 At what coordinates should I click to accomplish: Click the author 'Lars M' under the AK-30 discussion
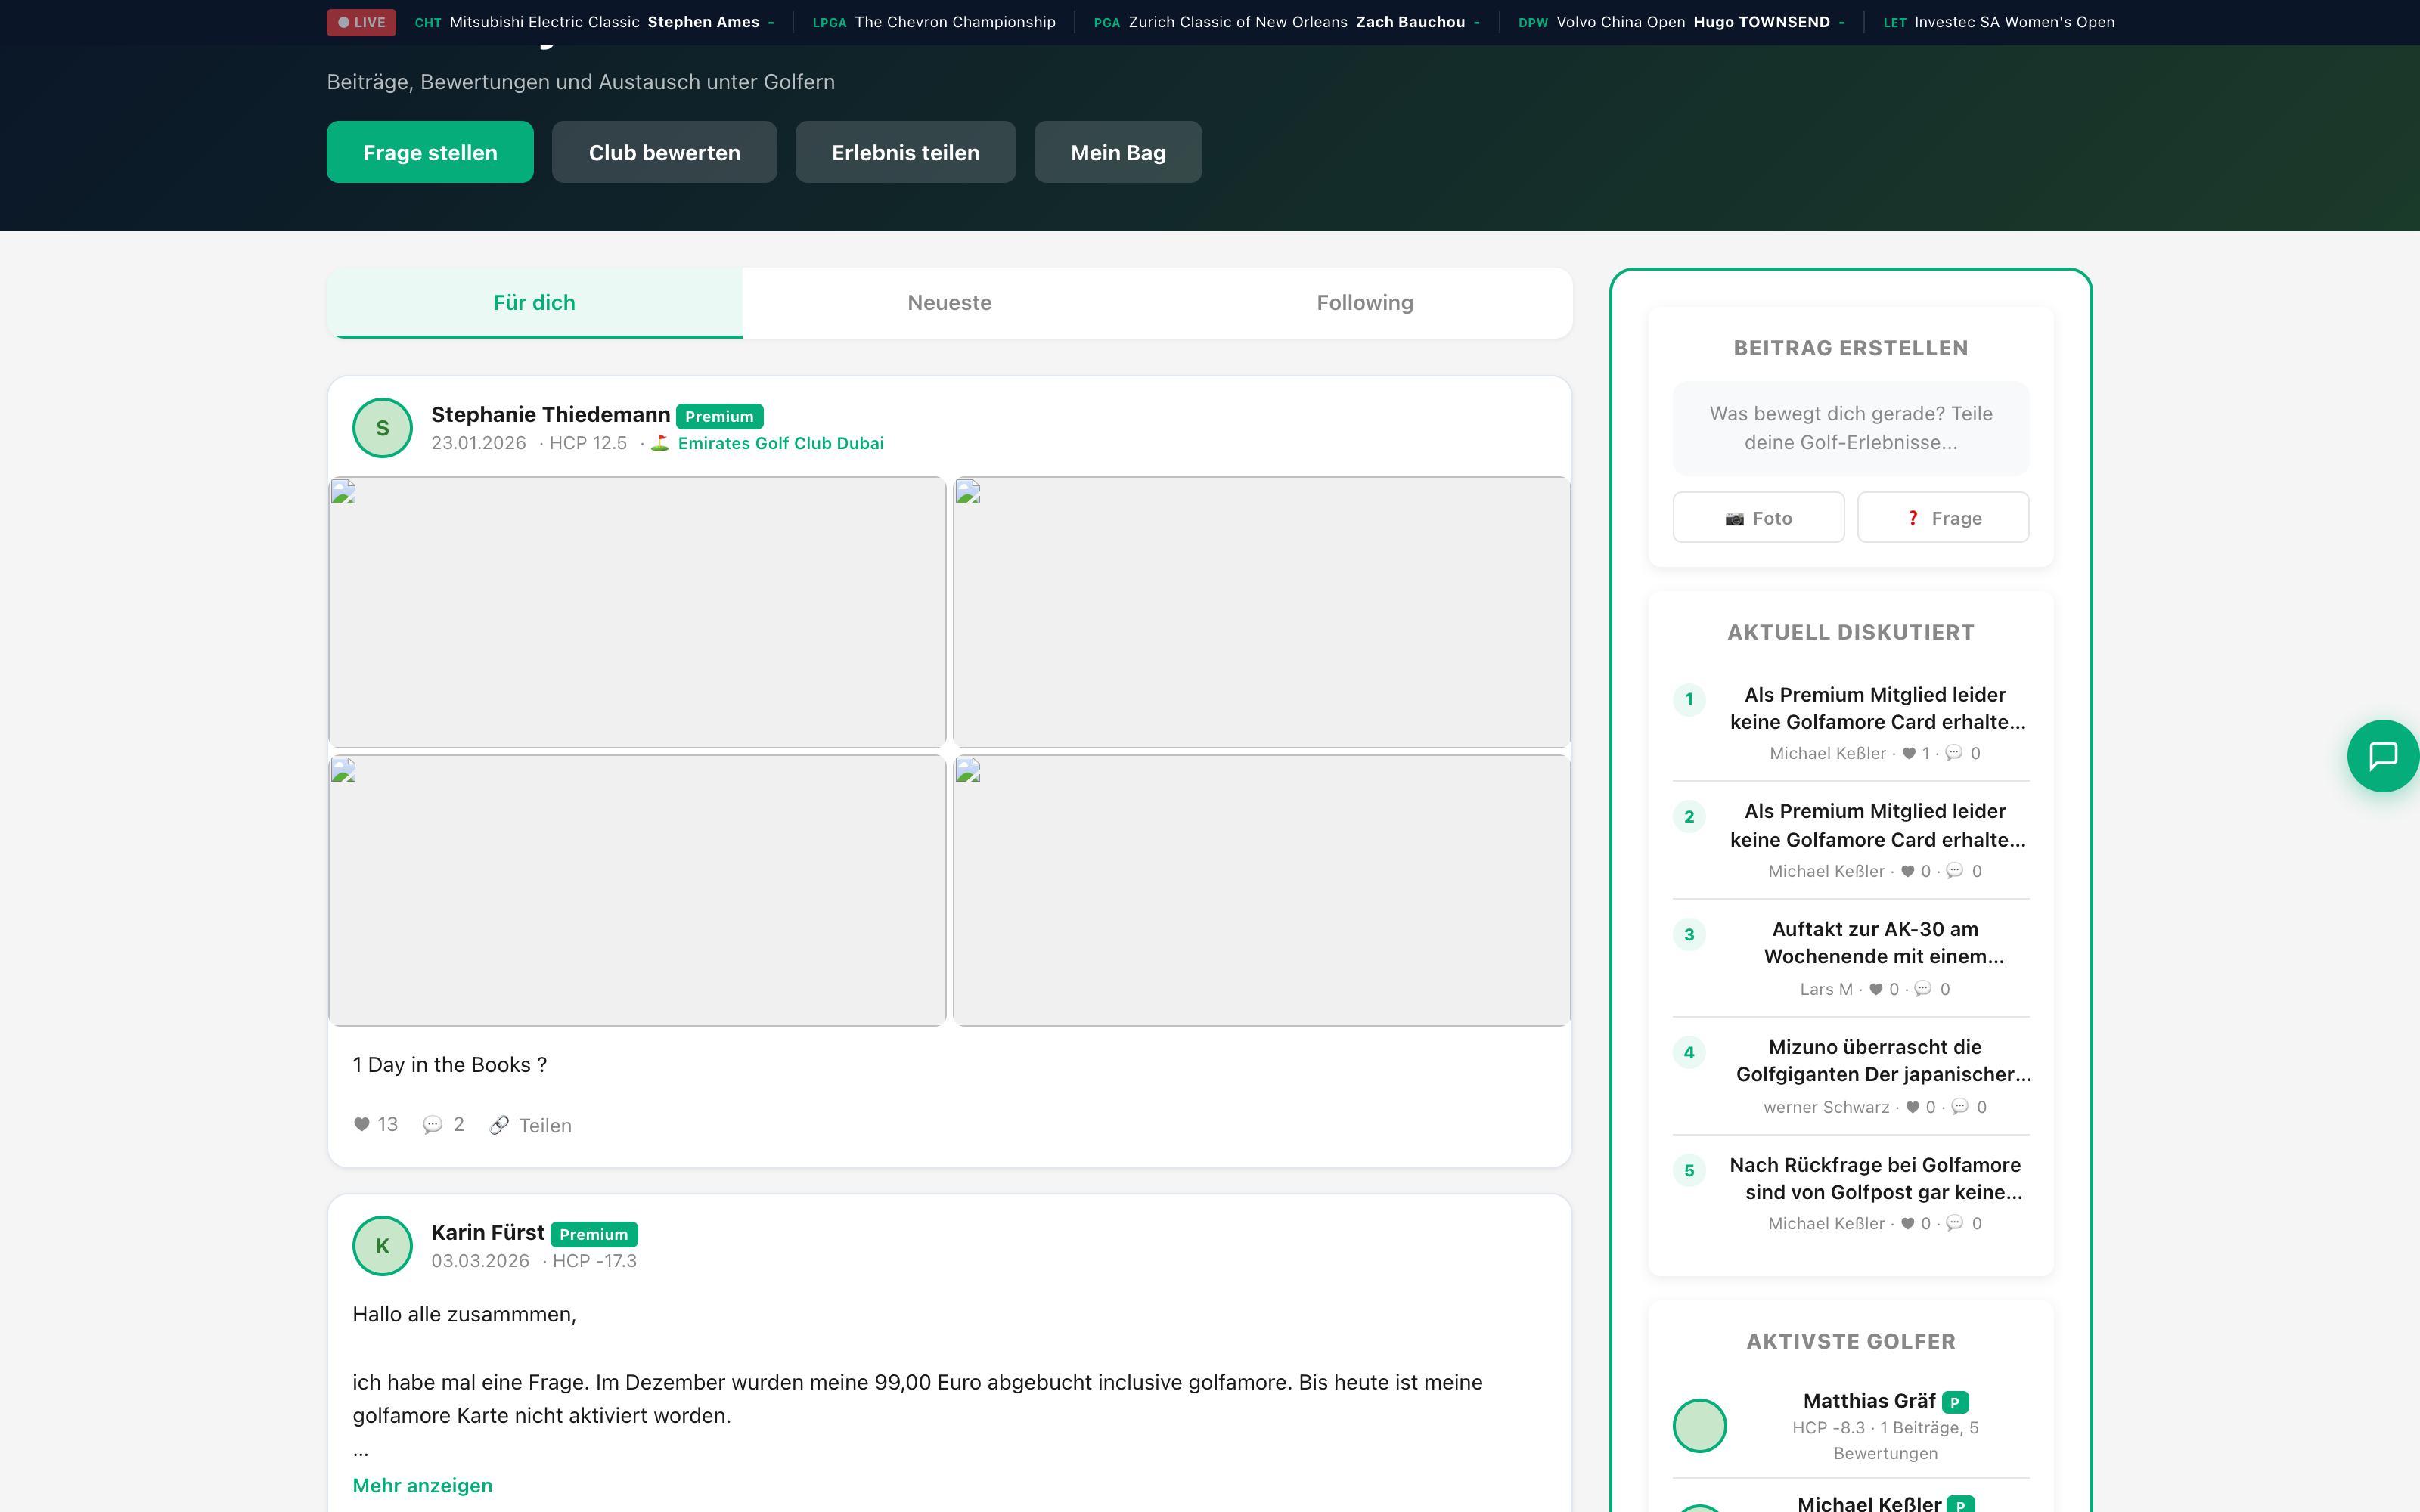tap(1826, 989)
